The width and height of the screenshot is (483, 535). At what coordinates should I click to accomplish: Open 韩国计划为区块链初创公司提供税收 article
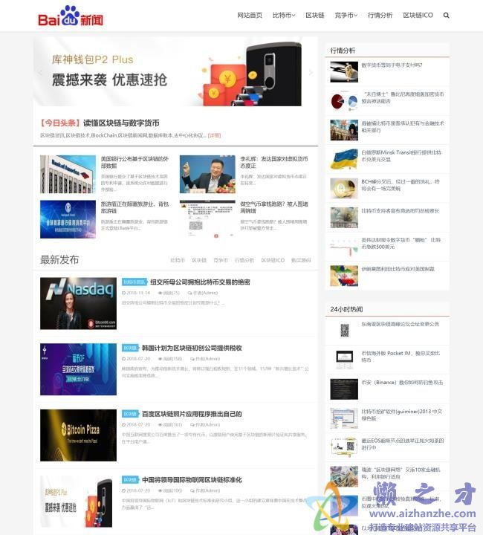point(192,348)
